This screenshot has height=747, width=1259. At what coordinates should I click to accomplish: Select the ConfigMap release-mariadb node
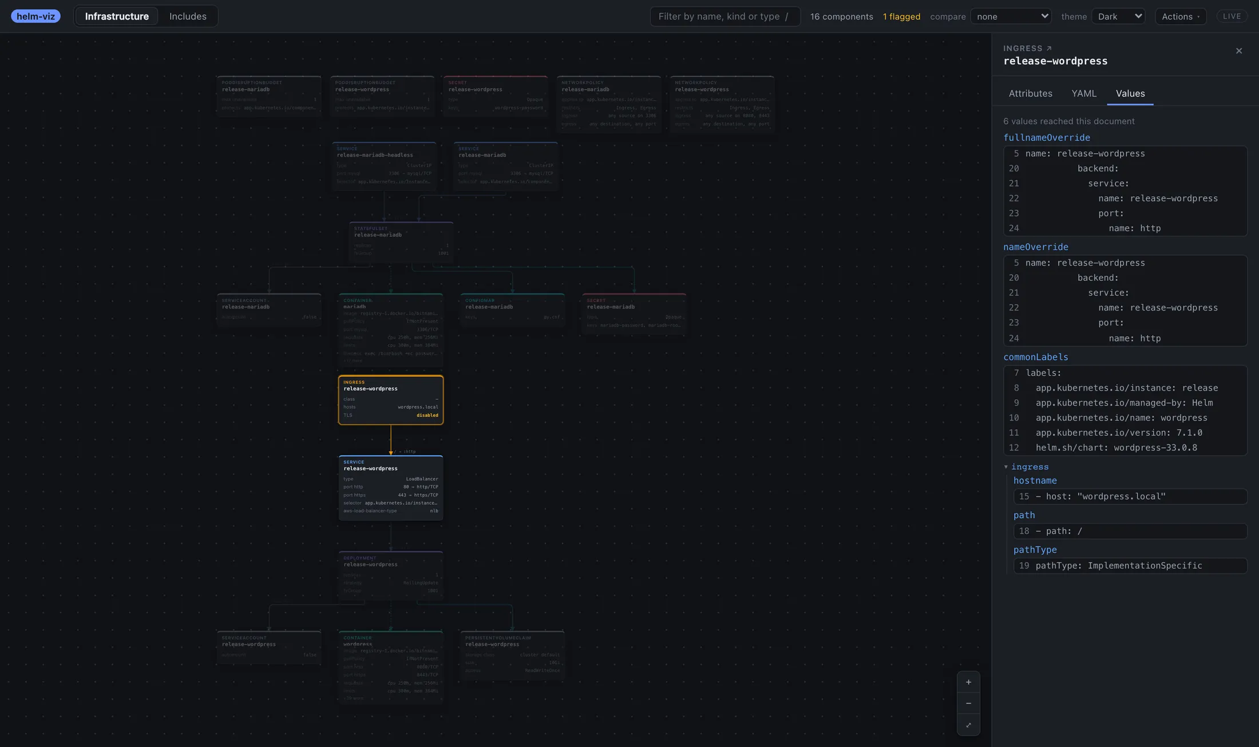[x=512, y=310]
